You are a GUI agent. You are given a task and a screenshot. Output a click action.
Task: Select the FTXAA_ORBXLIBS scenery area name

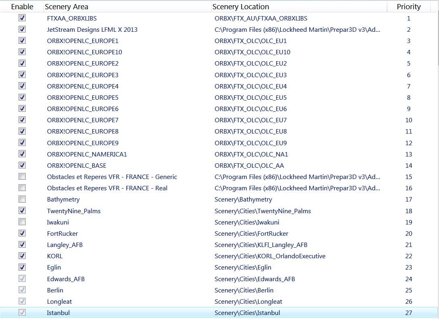(72, 19)
